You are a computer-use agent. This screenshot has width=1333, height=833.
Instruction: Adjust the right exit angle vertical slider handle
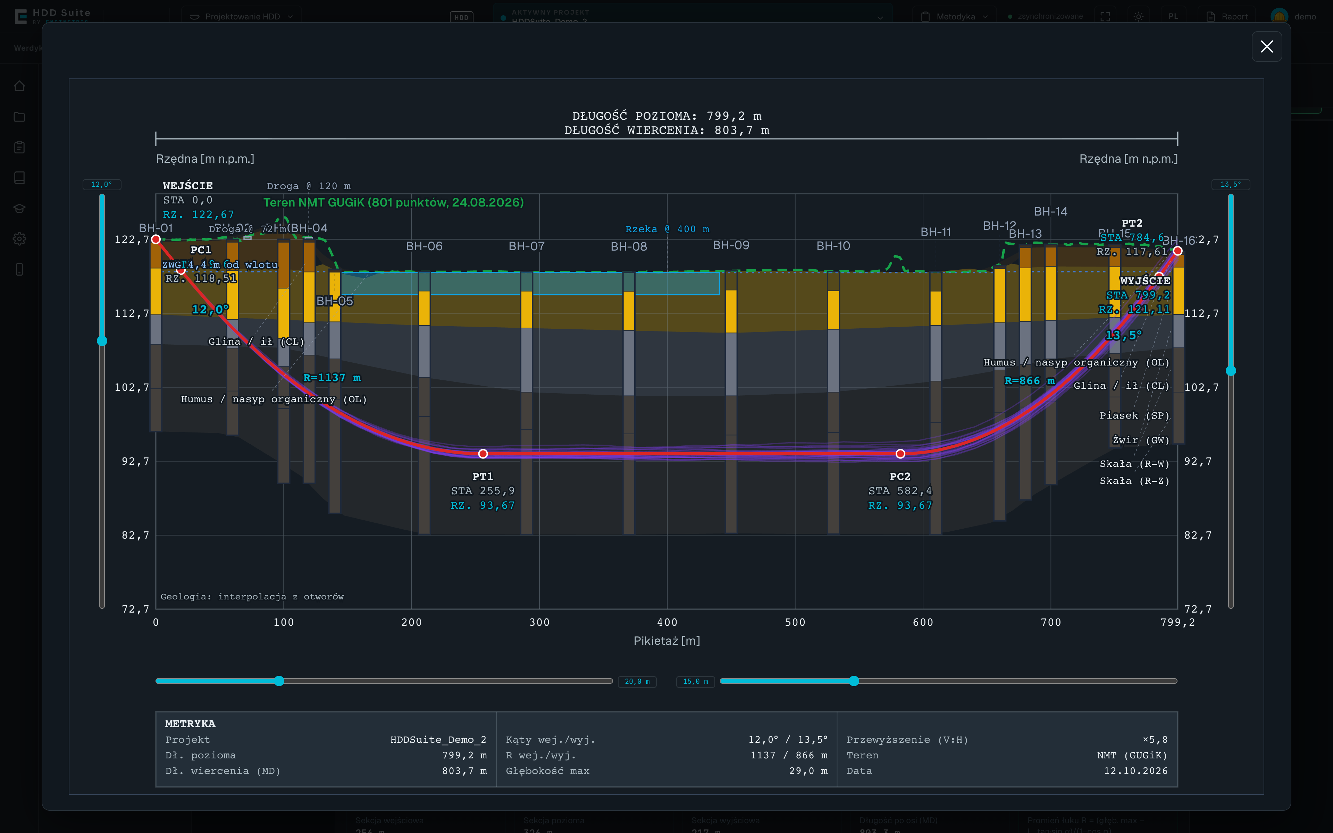tap(1231, 371)
